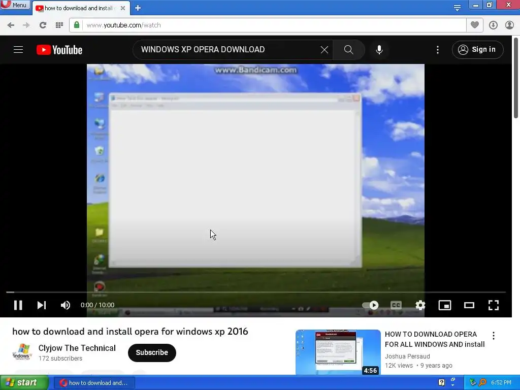Image resolution: width=520 pixels, height=390 pixels.
Task: Skip to the next video
Action: pyautogui.click(x=42, y=305)
